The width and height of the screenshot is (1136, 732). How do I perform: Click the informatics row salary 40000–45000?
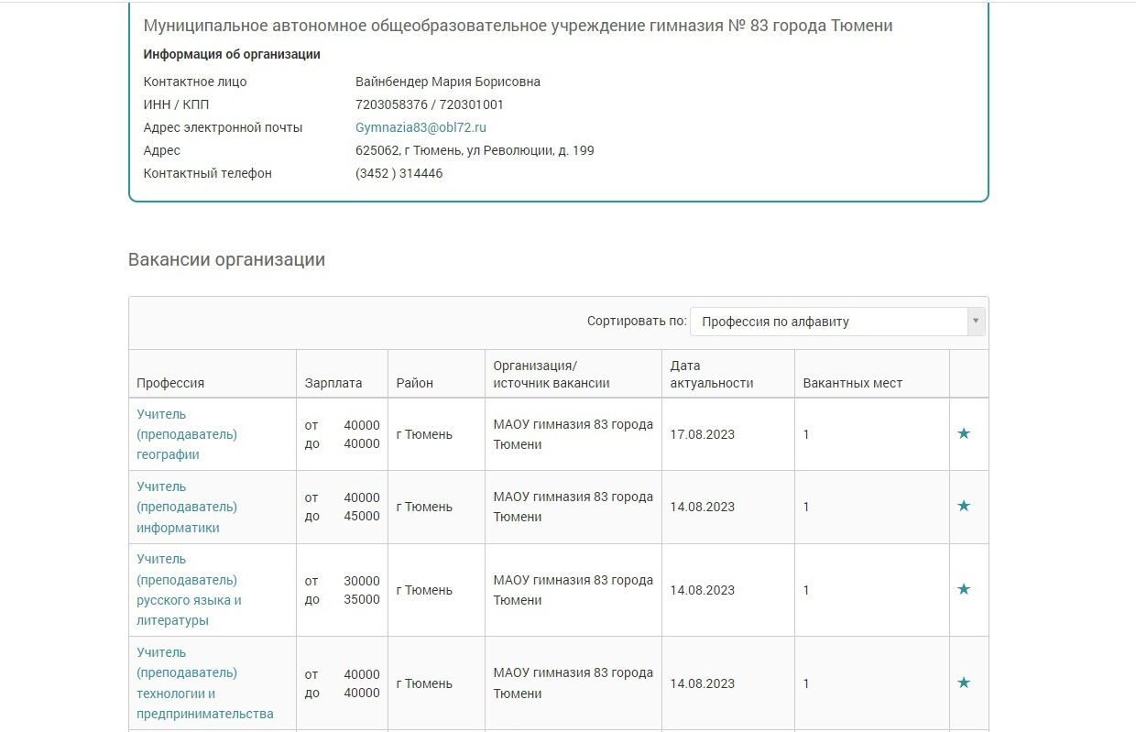point(342,507)
